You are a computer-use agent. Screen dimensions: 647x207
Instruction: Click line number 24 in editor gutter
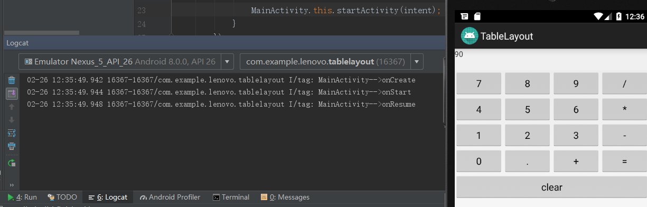click(x=141, y=24)
